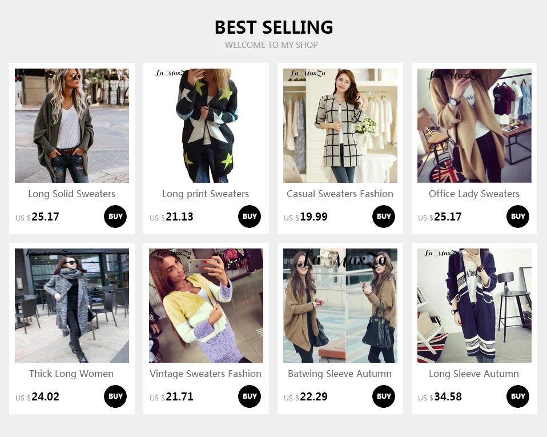Open the yellow purple colorblock sweater image

click(206, 306)
